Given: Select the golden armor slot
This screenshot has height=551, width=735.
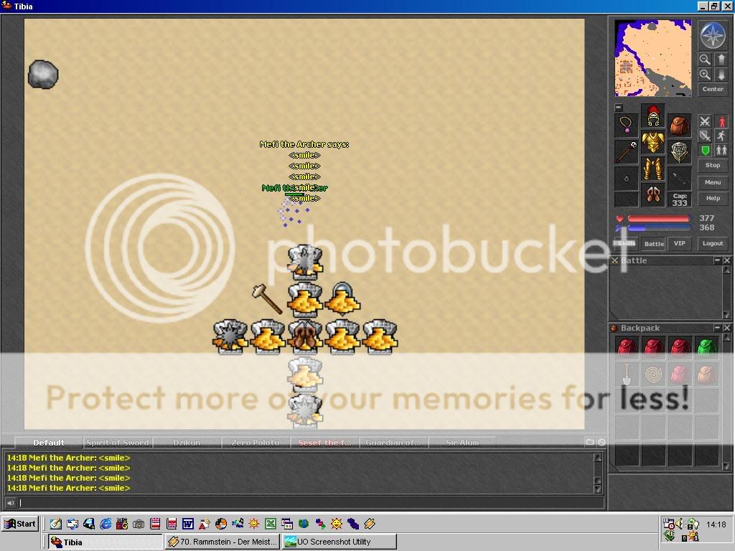Looking at the screenshot, I should [x=653, y=142].
